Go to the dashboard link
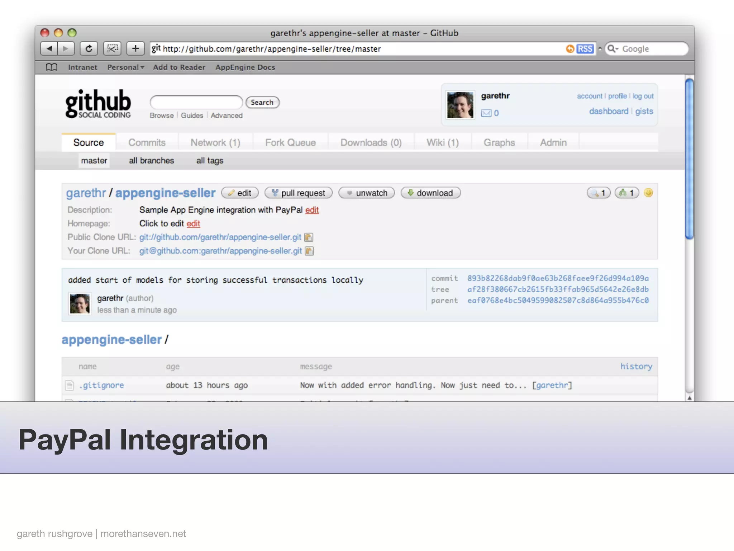 [x=609, y=111]
